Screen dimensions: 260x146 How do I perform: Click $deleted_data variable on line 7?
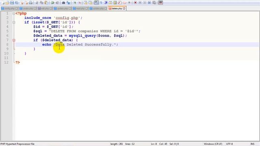[x=57, y=40]
